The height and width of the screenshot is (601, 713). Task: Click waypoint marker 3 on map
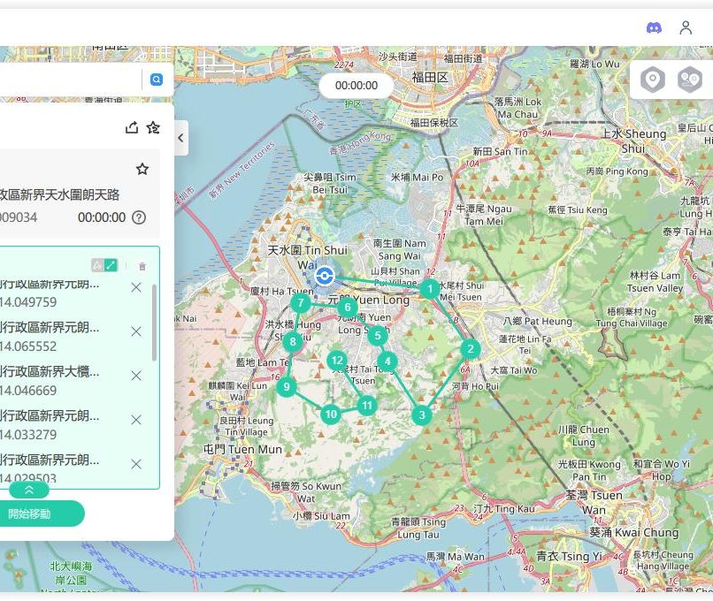(422, 415)
